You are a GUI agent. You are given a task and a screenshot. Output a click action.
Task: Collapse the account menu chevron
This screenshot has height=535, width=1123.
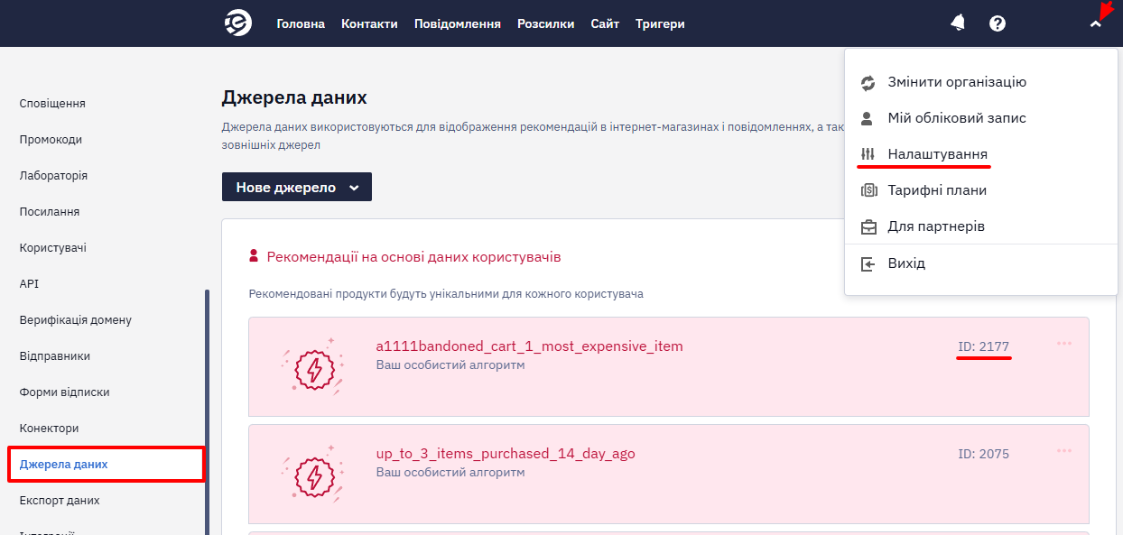(1096, 24)
